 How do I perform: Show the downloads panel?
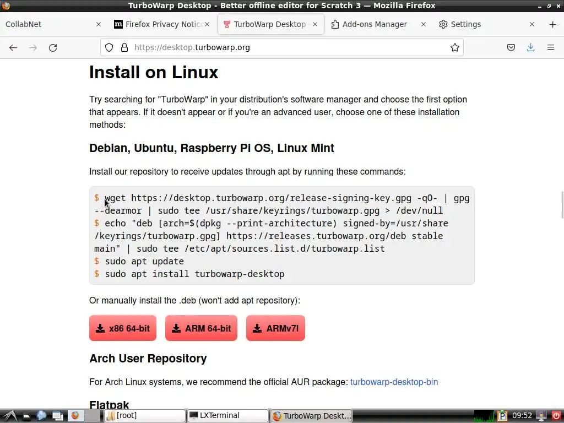530,47
